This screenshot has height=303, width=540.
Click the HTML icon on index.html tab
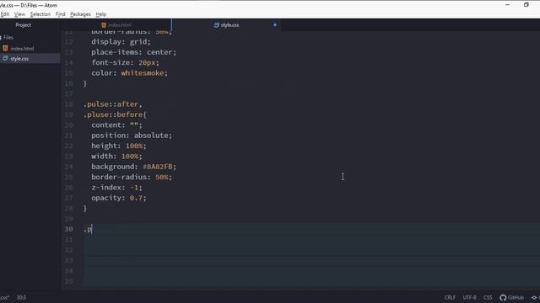pos(104,24)
